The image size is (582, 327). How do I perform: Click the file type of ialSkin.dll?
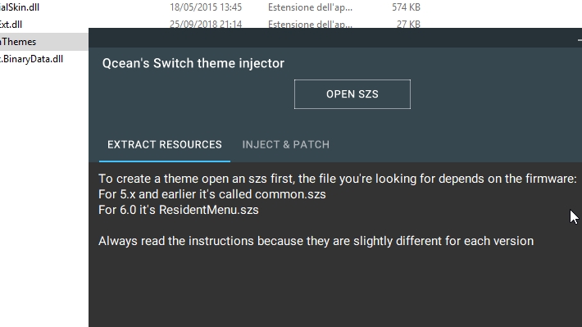point(310,7)
